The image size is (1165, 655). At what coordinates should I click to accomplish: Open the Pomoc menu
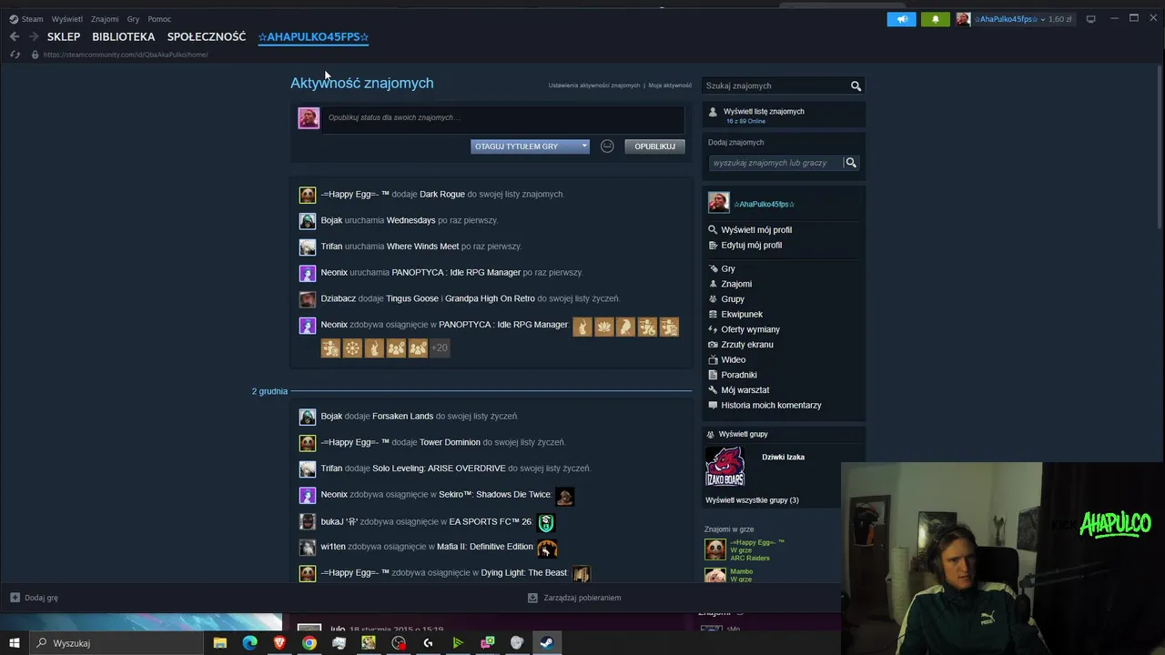159,19
